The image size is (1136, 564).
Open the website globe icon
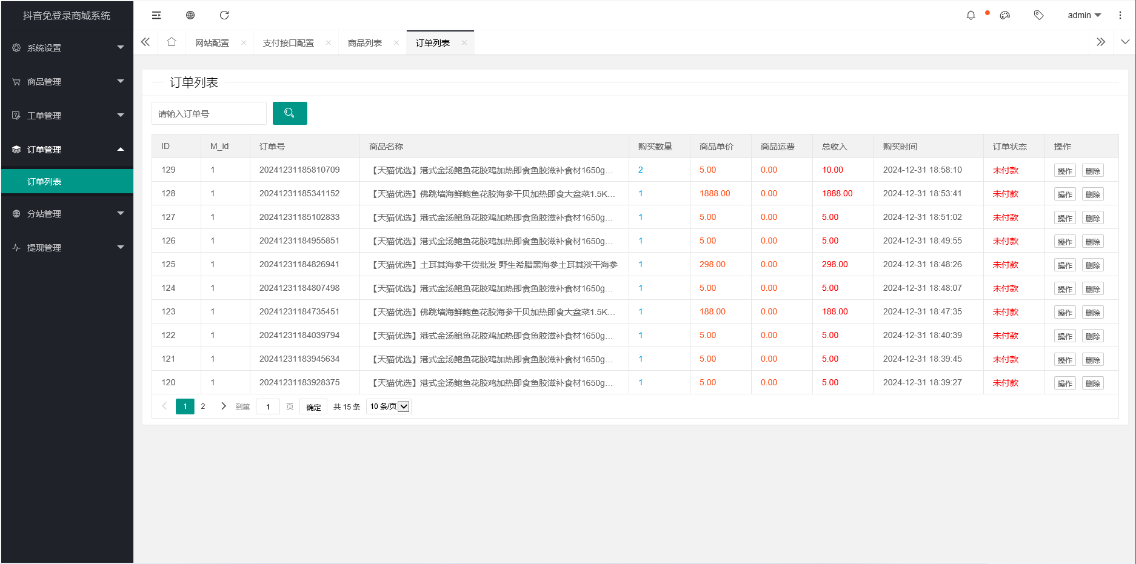190,15
